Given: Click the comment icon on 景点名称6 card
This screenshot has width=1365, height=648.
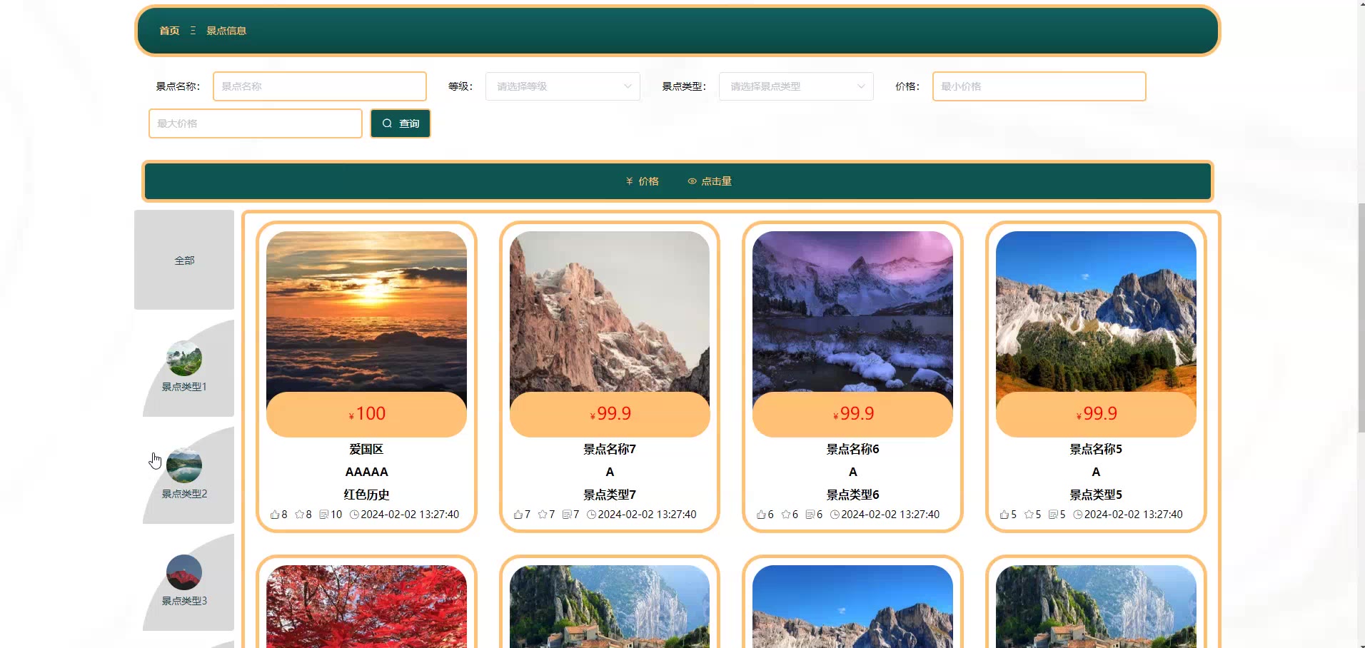Looking at the screenshot, I should pos(810,515).
